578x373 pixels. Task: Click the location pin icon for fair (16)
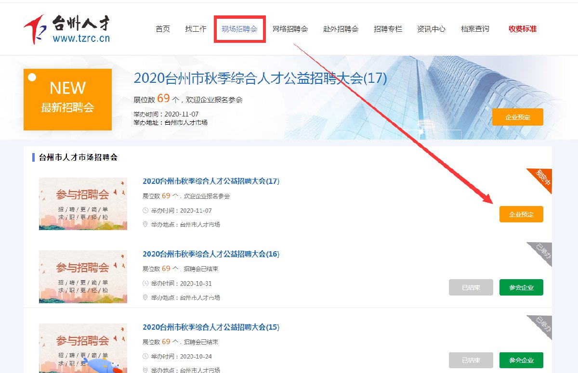click(145, 297)
